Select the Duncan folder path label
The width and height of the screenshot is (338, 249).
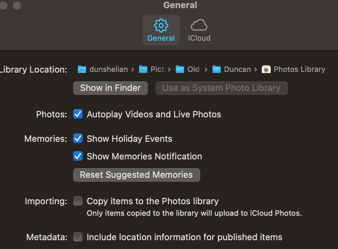pyautogui.click(x=237, y=70)
